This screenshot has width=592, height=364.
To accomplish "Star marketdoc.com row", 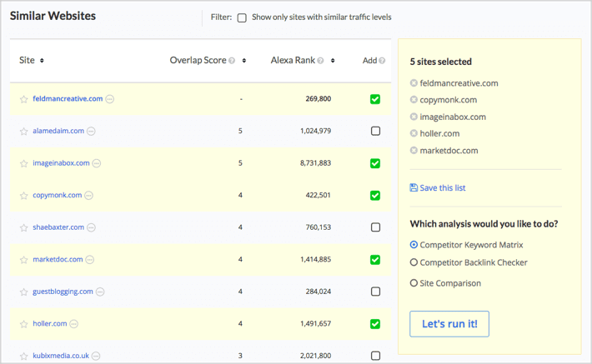I will (24, 260).
